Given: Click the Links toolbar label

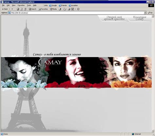Looking at the screenshot, I should point(46,6).
